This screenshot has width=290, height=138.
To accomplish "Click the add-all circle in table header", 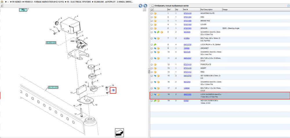I will pos(152,10).
